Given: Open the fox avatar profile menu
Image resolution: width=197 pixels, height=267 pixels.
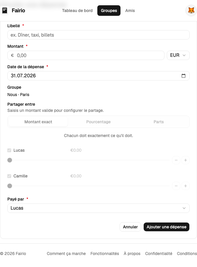Looking at the screenshot, I should pyautogui.click(x=191, y=11).
